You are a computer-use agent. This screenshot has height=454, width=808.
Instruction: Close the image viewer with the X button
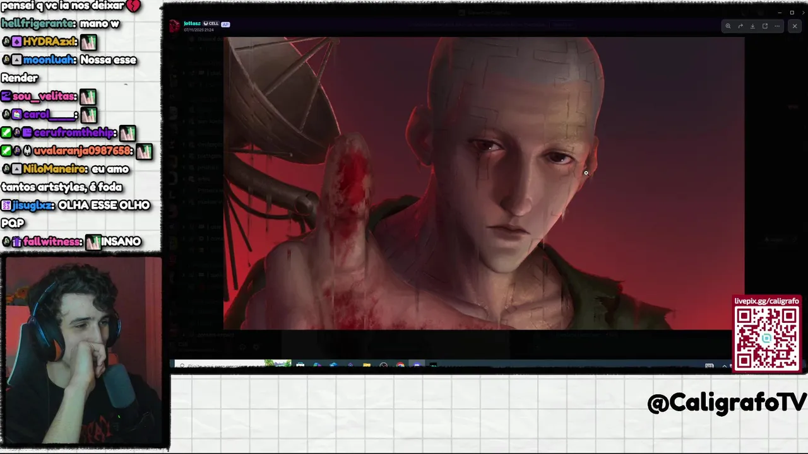click(x=794, y=26)
